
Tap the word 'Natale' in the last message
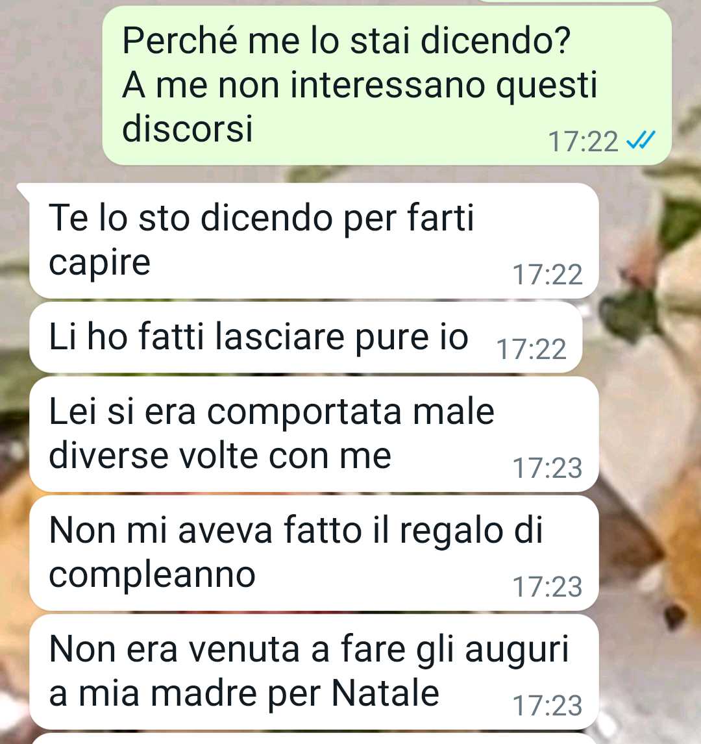coord(385,693)
